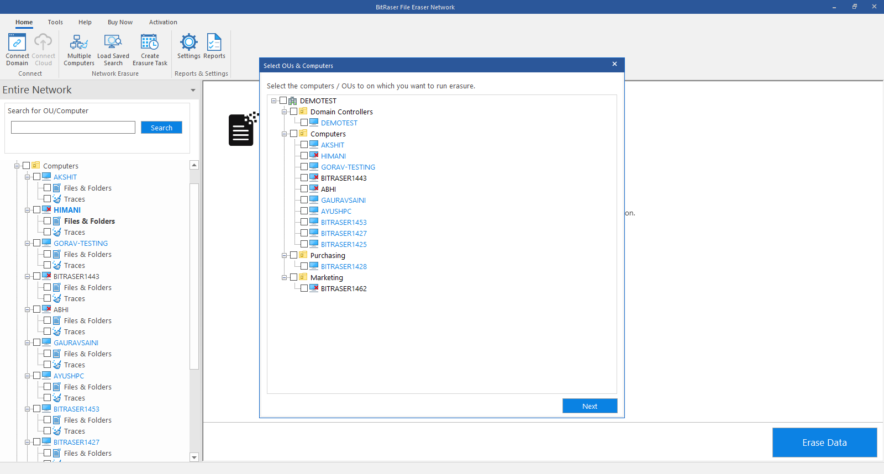Open the Activation tab
The image size is (884, 474).
[x=163, y=22]
